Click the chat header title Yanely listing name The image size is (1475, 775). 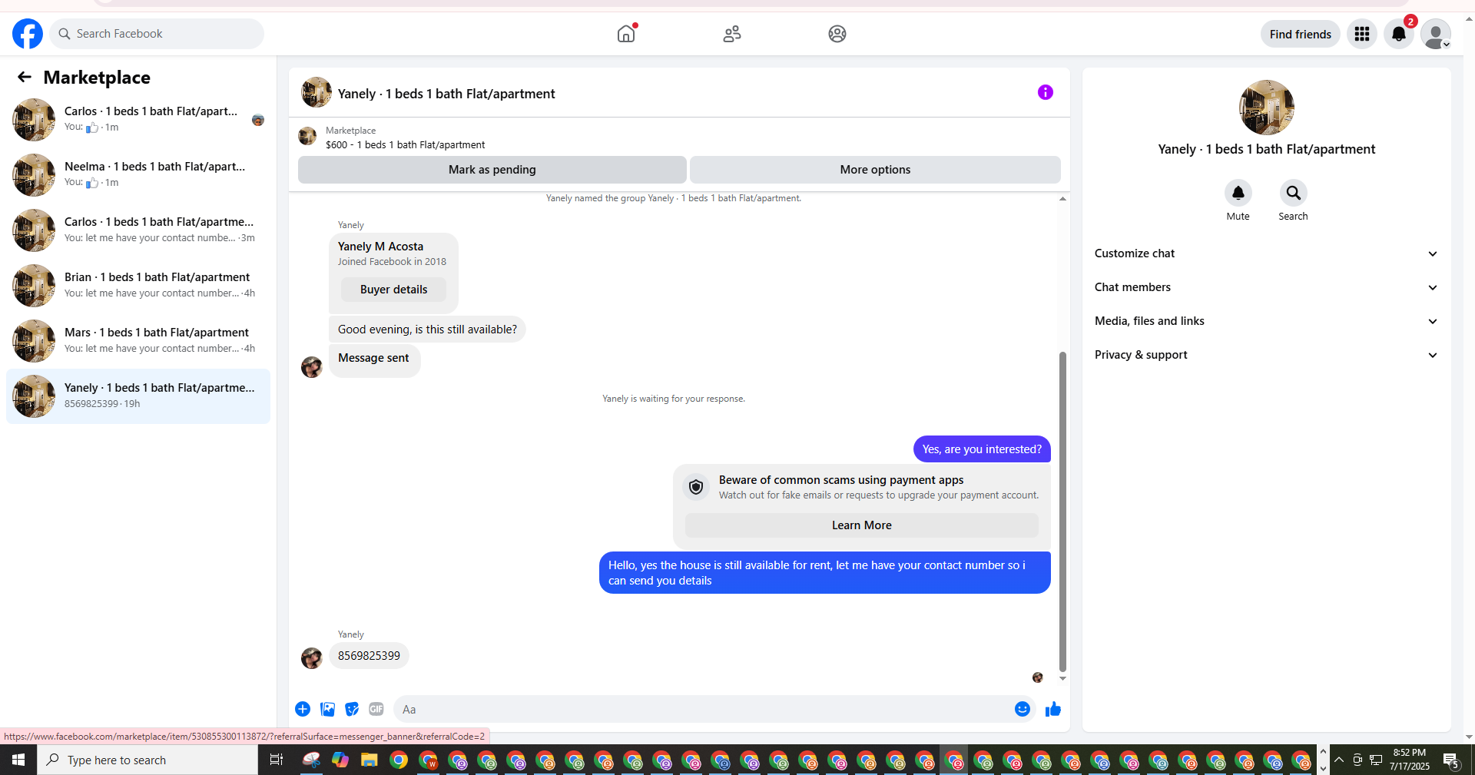[x=446, y=94]
